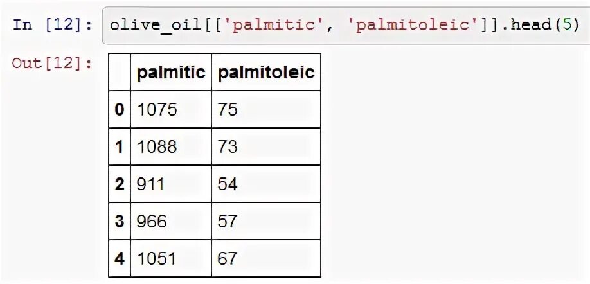Click the palmitic value 966
The height and width of the screenshot is (284, 590).
click(x=152, y=222)
